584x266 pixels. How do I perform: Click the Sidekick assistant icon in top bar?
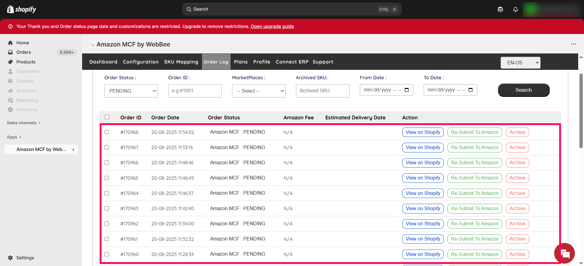pyautogui.click(x=500, y=9)
